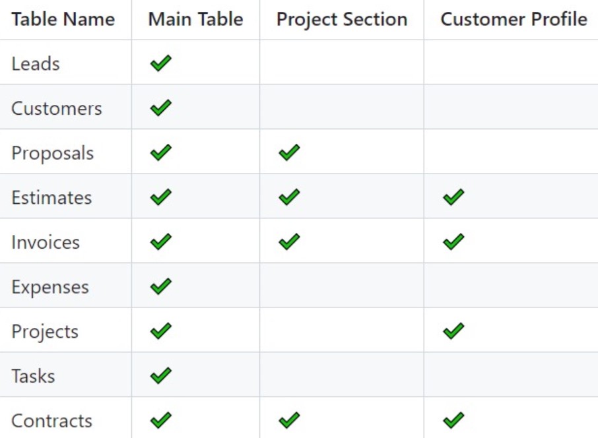Image resolution: width=598 pixels, height=438 pixels.
Task: Click the Estimates Customer Profile checkmark
Action: click(x=454, y=197)
